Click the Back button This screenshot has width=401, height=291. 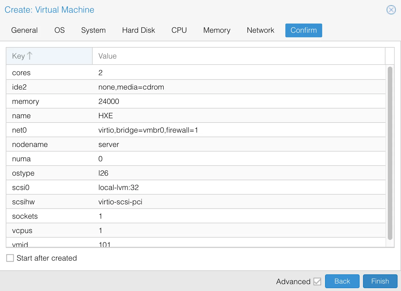click(342, 281)
